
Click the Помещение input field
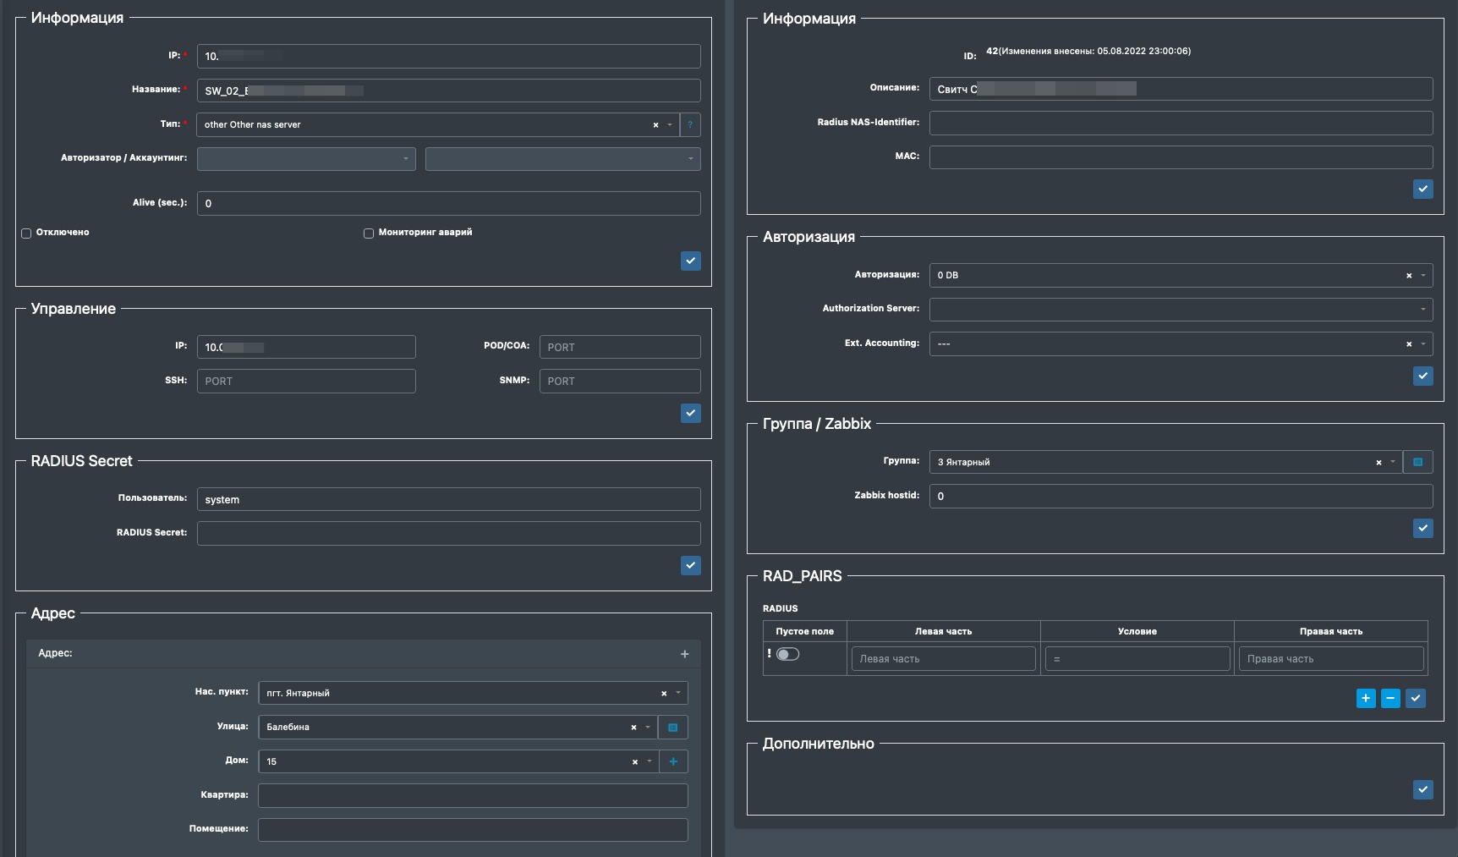point(473,829)
